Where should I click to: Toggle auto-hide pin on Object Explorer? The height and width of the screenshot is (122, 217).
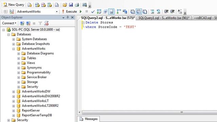click(x=67, y=17)
